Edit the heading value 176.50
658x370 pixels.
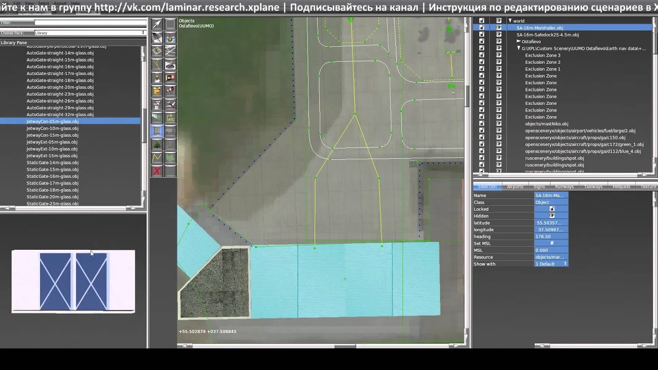pyautogui.click(x=552, y=236)
